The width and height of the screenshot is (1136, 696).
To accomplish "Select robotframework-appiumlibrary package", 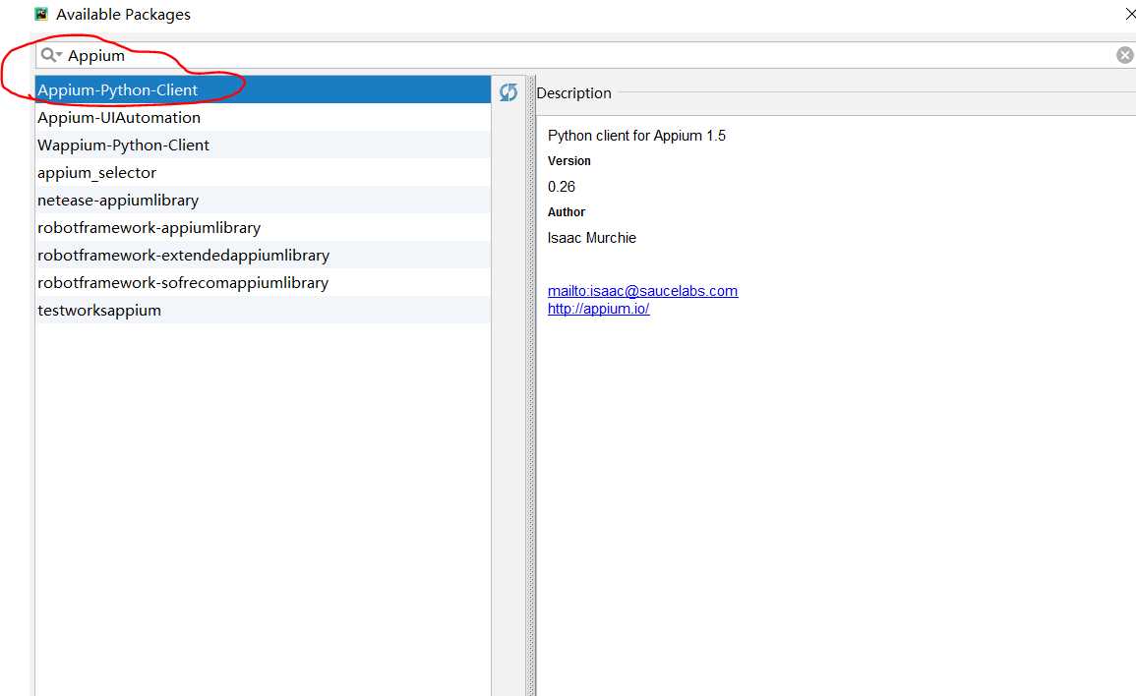I will click(x=263, y=227).
